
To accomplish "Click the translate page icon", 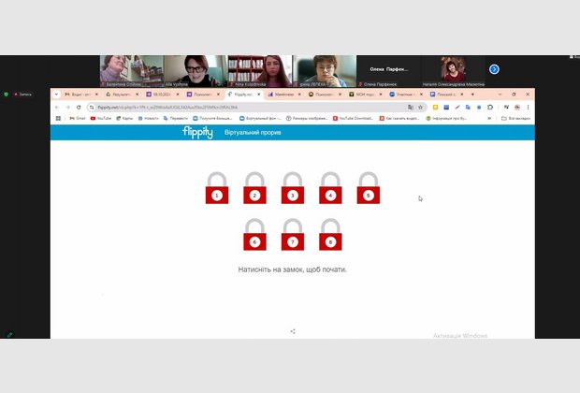I will point(411,108).
